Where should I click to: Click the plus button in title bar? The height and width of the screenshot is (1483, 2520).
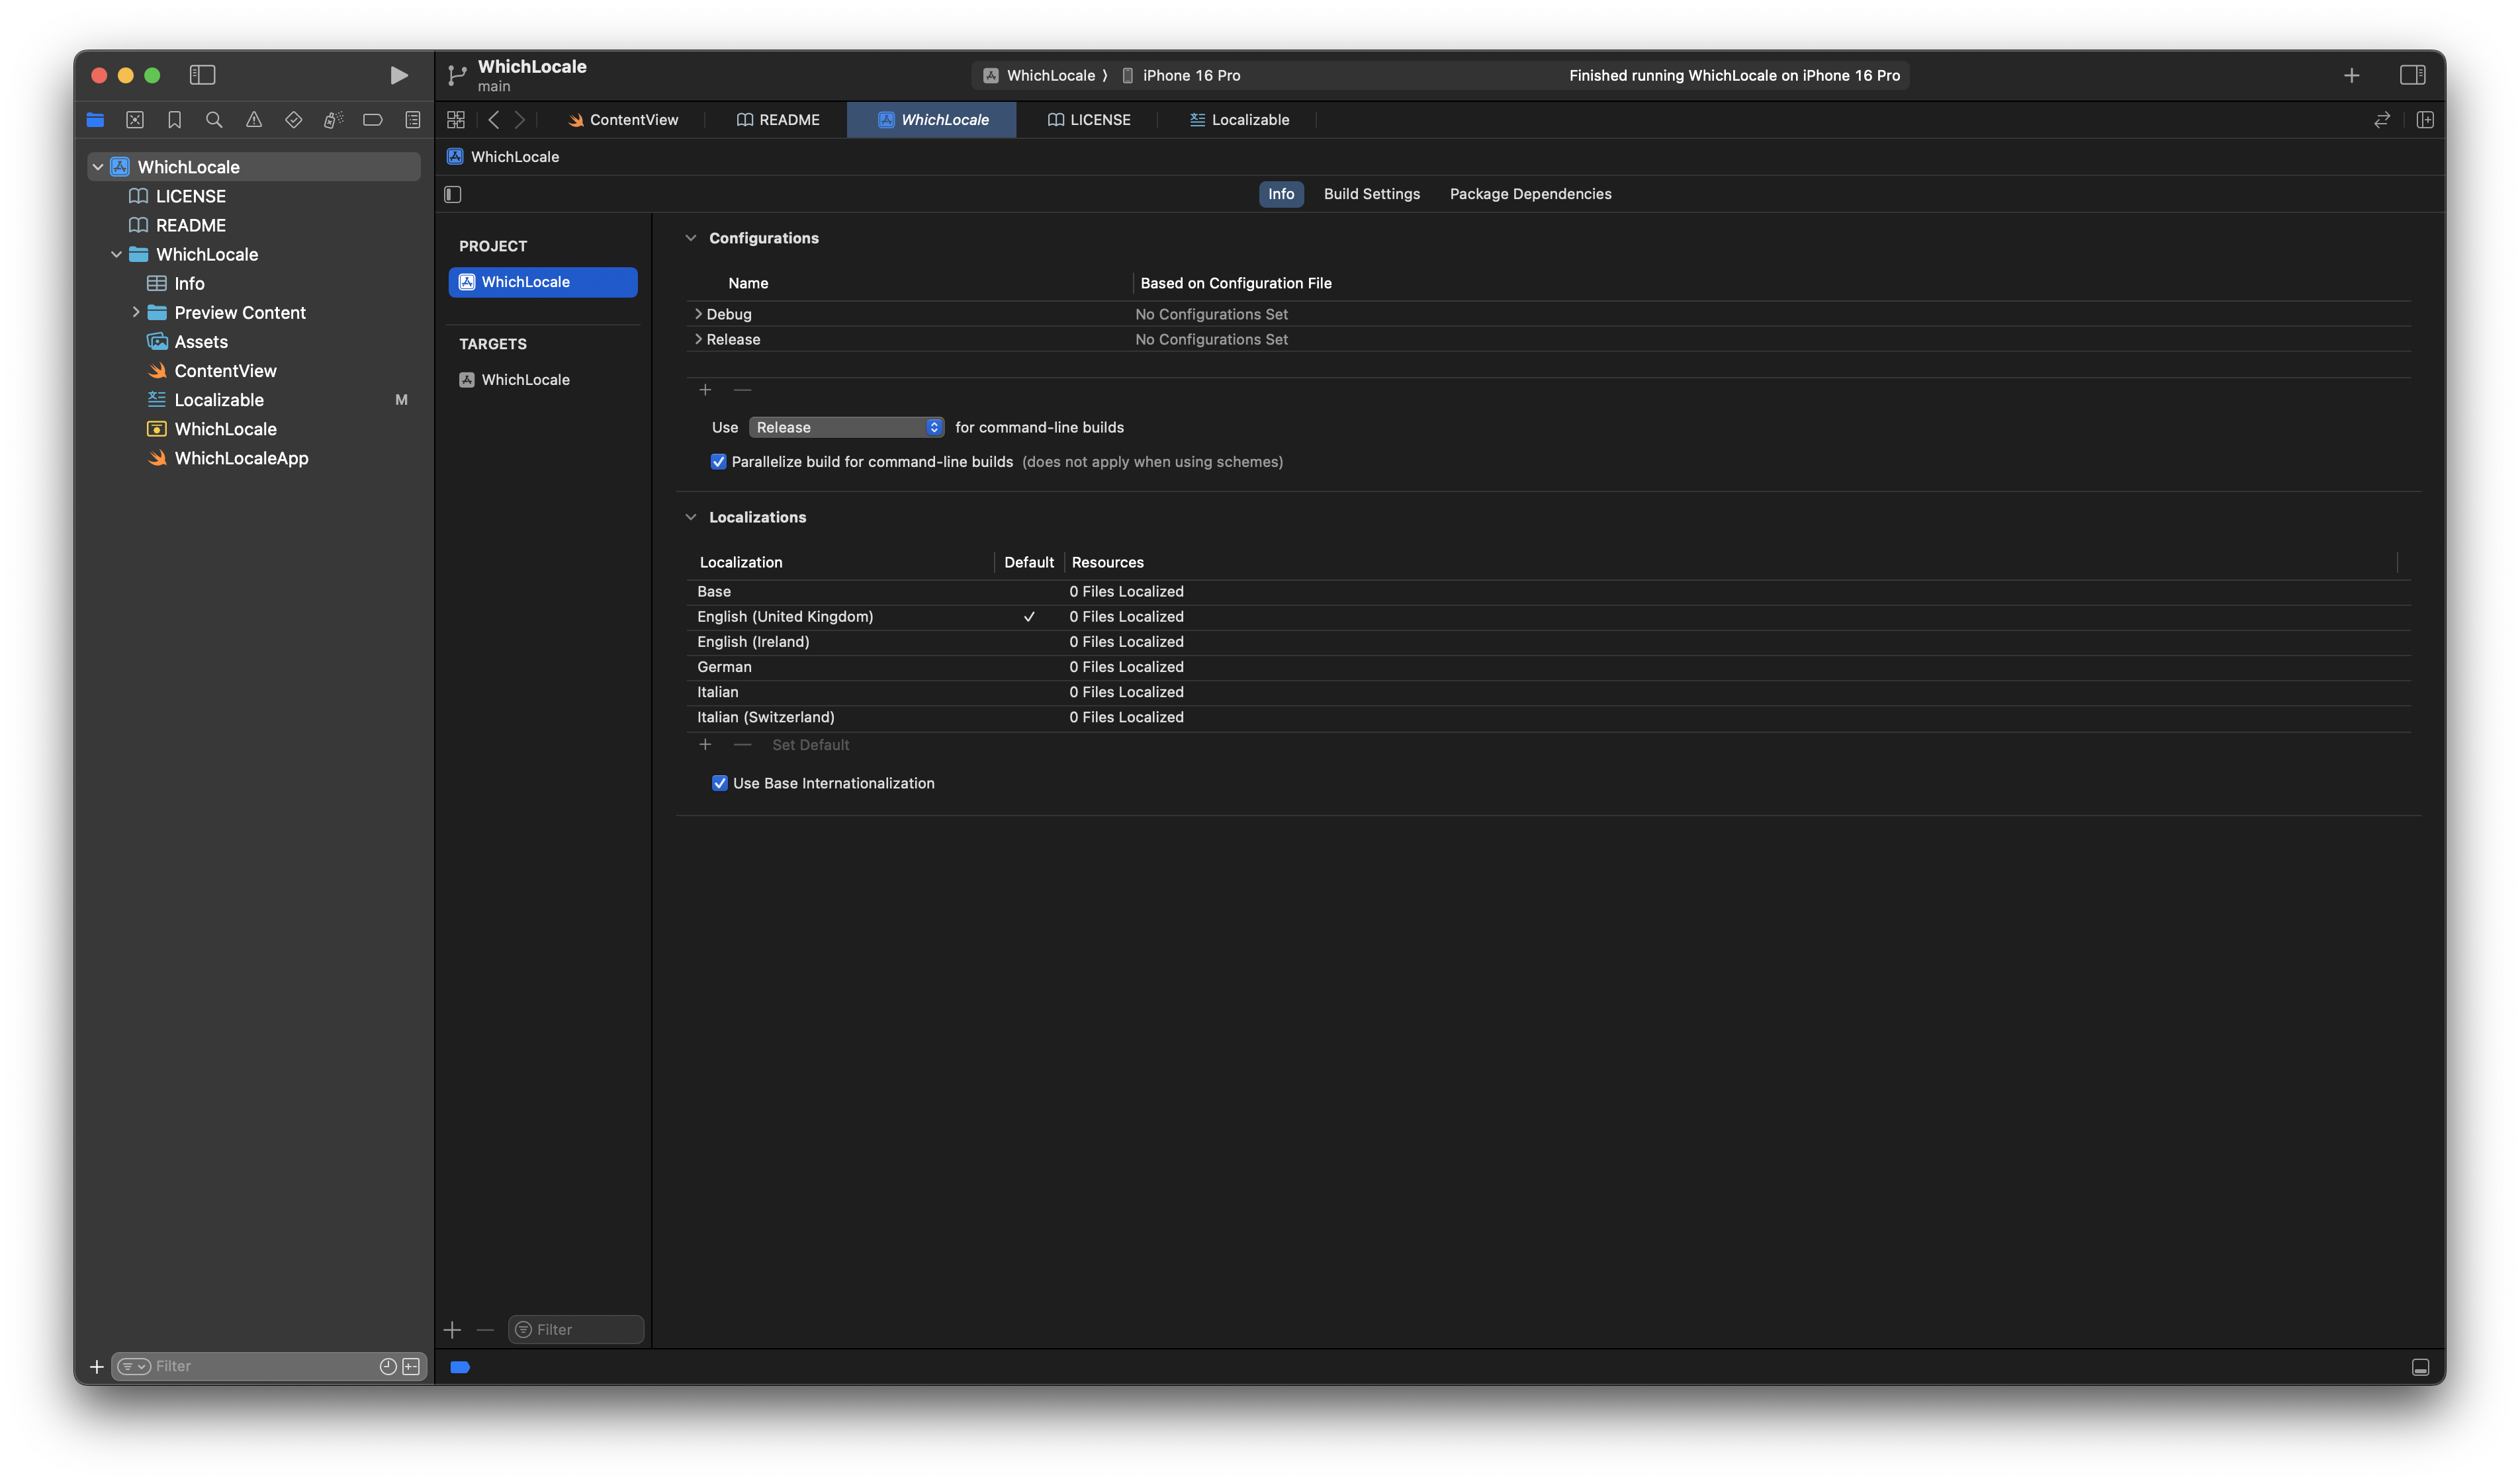point(2351,75)
